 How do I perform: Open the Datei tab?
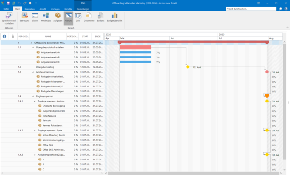click(6, 9)
